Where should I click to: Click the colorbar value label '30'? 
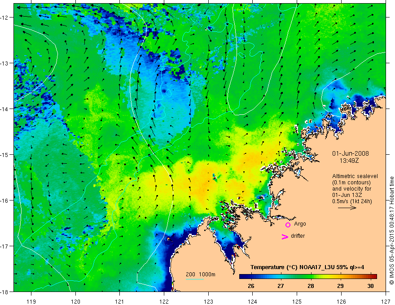[370, 286]
